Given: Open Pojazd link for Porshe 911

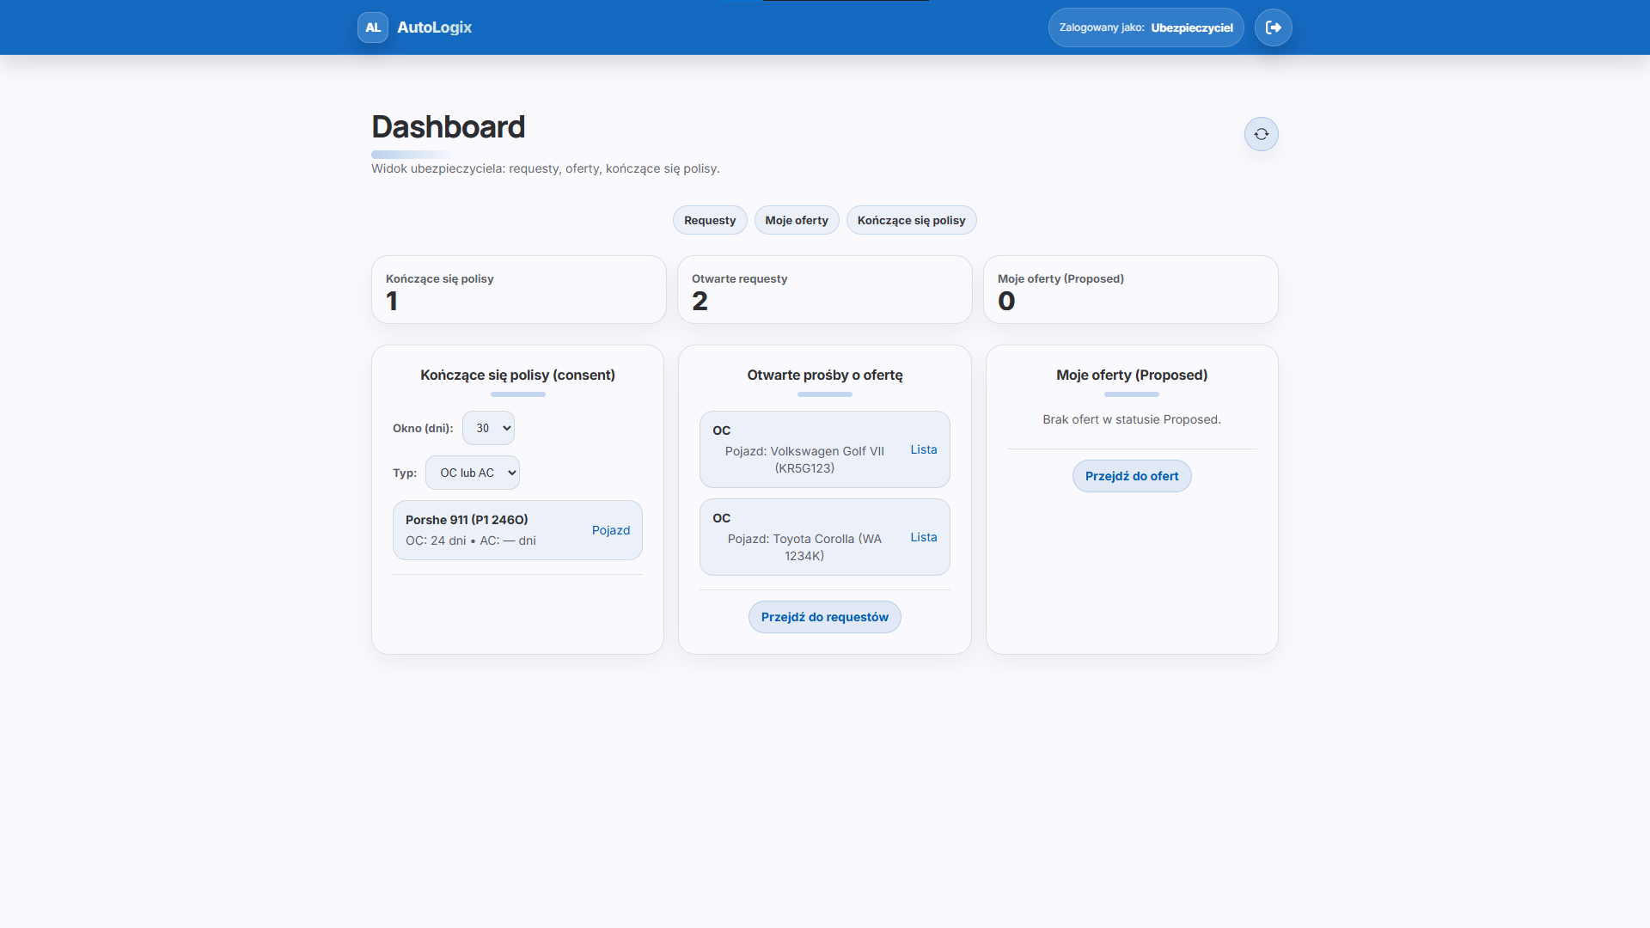Looking at the screenshot, I should 611,530.
